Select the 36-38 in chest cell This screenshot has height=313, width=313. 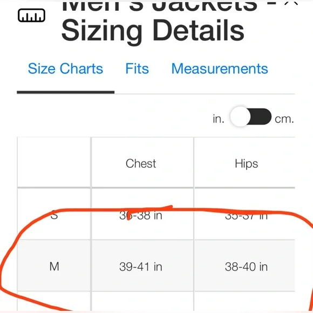click(141, 215)
